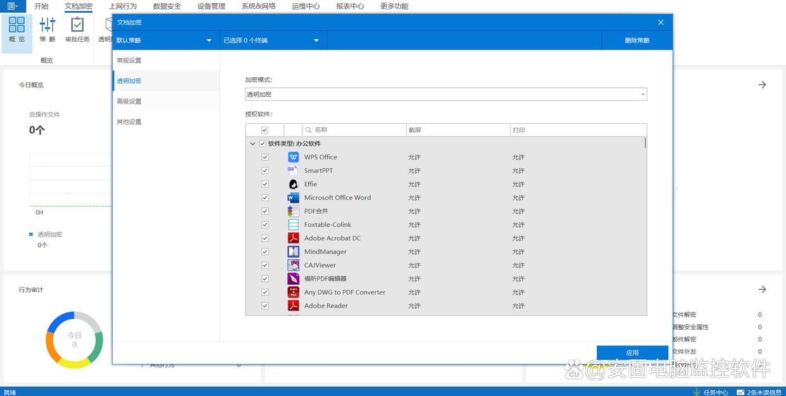The height and width of the screenshot is (396, 786).
Task: Uncheck the SmartPPT checkbox
Action: 265,171
